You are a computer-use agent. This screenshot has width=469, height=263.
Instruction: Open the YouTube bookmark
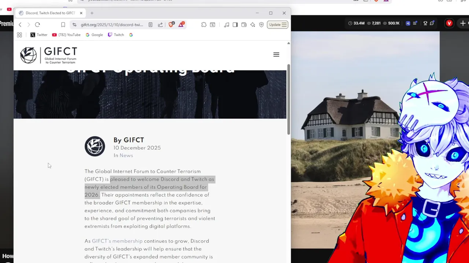click(x=66, y=35)
